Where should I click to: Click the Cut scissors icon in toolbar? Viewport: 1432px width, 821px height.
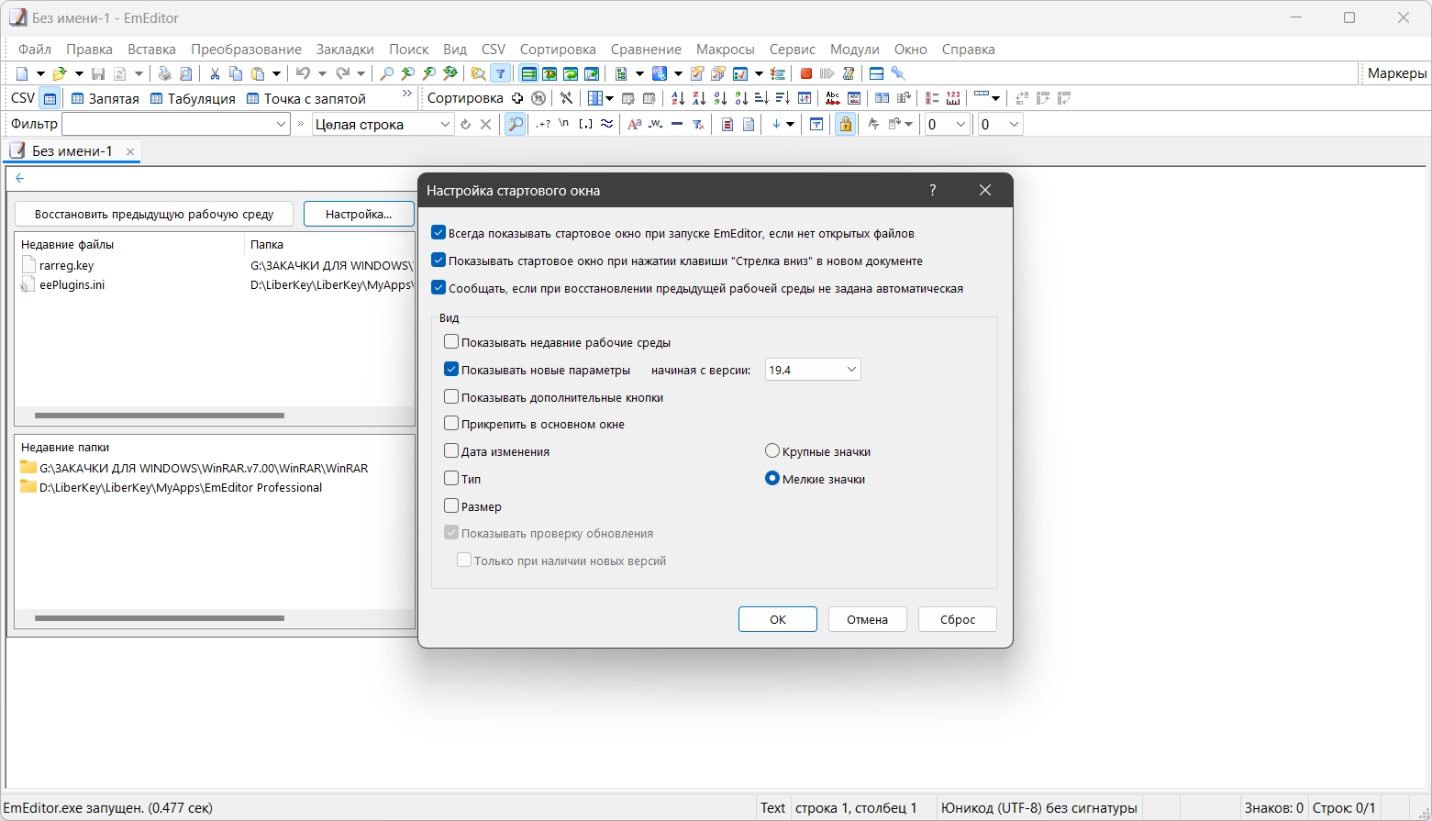[x=215, y=73]
